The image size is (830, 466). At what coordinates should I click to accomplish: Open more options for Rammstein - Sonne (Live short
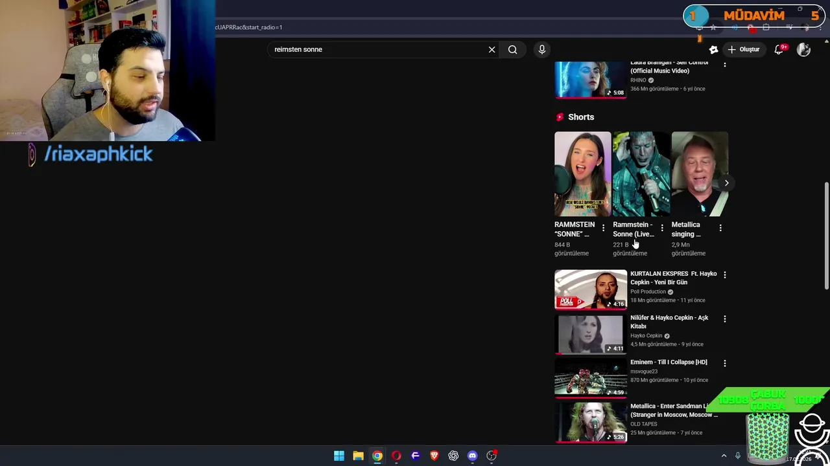[661, 228]
